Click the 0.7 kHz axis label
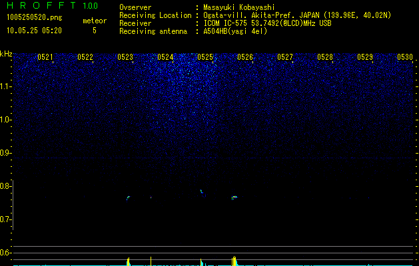This screenshot has height=266, width=419. 5,219
